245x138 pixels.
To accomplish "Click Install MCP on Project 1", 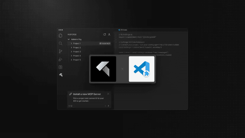I will point(105,44).
